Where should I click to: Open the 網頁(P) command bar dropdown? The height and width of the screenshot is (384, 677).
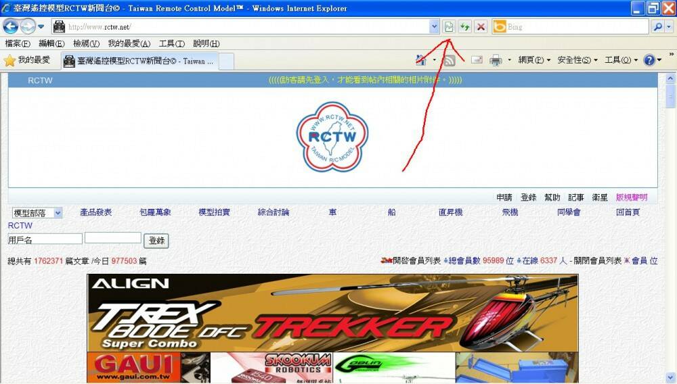click(534, 60)
